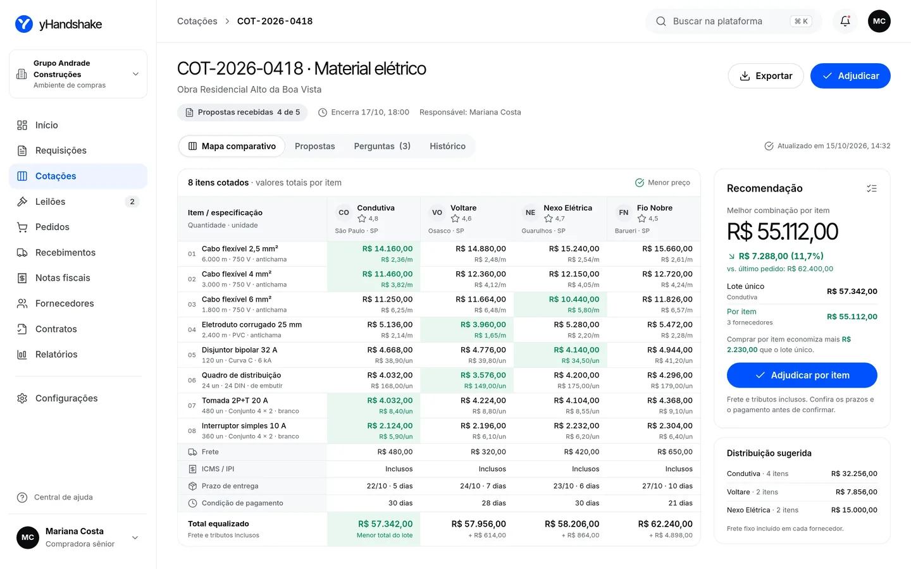Click the ⌘K shortcut hint
911x569 pixels.
[801, 21]
